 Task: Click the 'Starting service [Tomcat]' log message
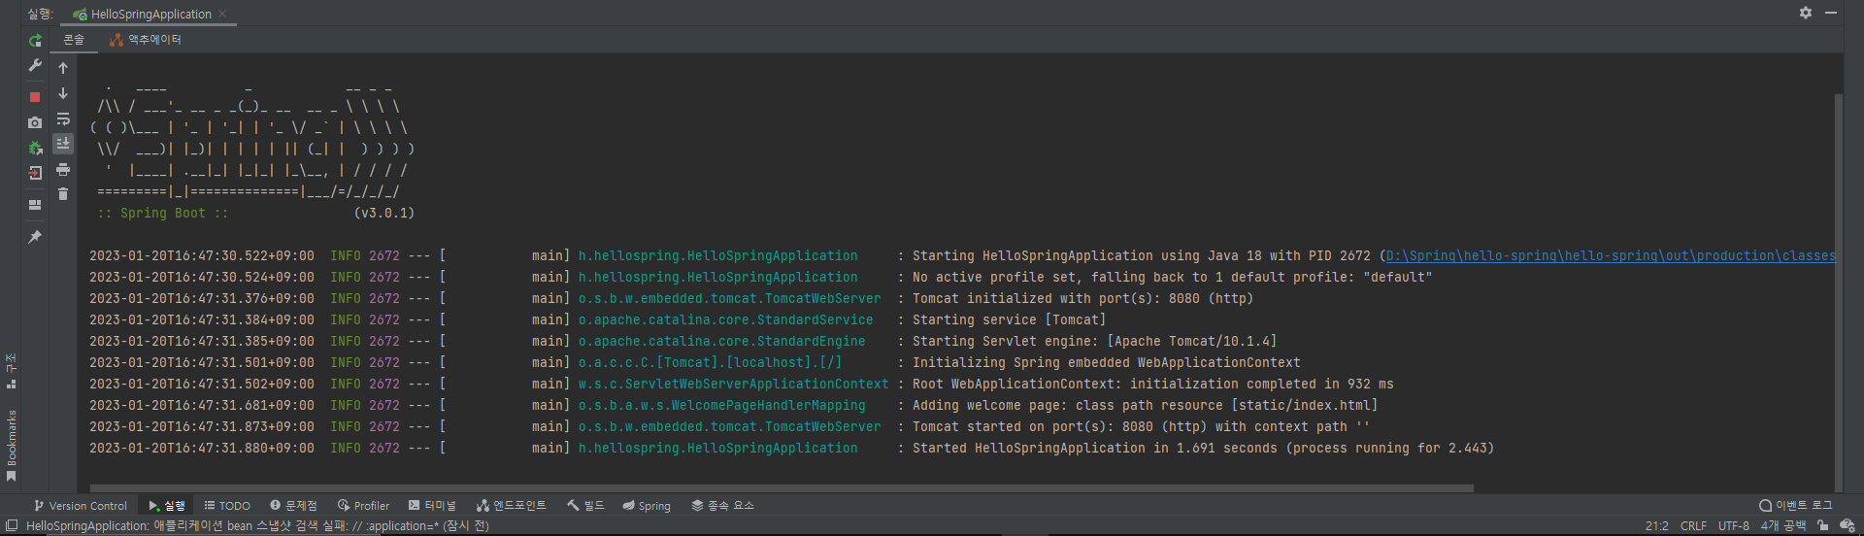(1009, 320)
